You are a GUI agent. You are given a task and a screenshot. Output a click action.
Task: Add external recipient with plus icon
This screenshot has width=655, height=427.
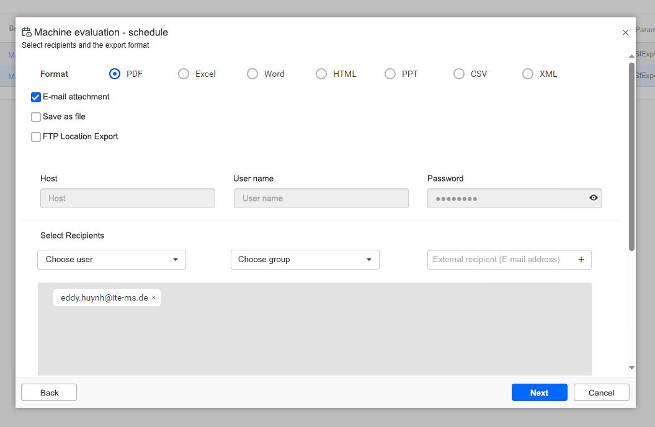click(x=581, y=260)
